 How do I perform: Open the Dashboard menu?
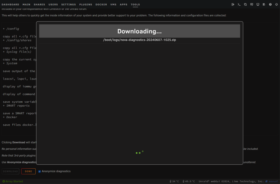click(10, 4)
